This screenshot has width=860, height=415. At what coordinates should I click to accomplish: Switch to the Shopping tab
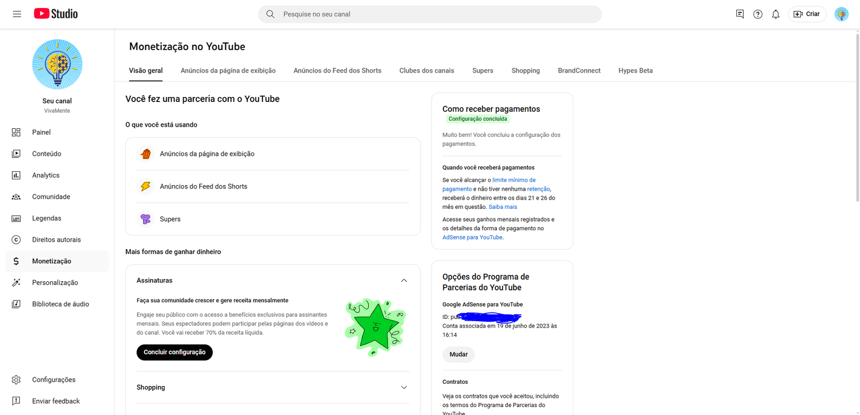526,70
